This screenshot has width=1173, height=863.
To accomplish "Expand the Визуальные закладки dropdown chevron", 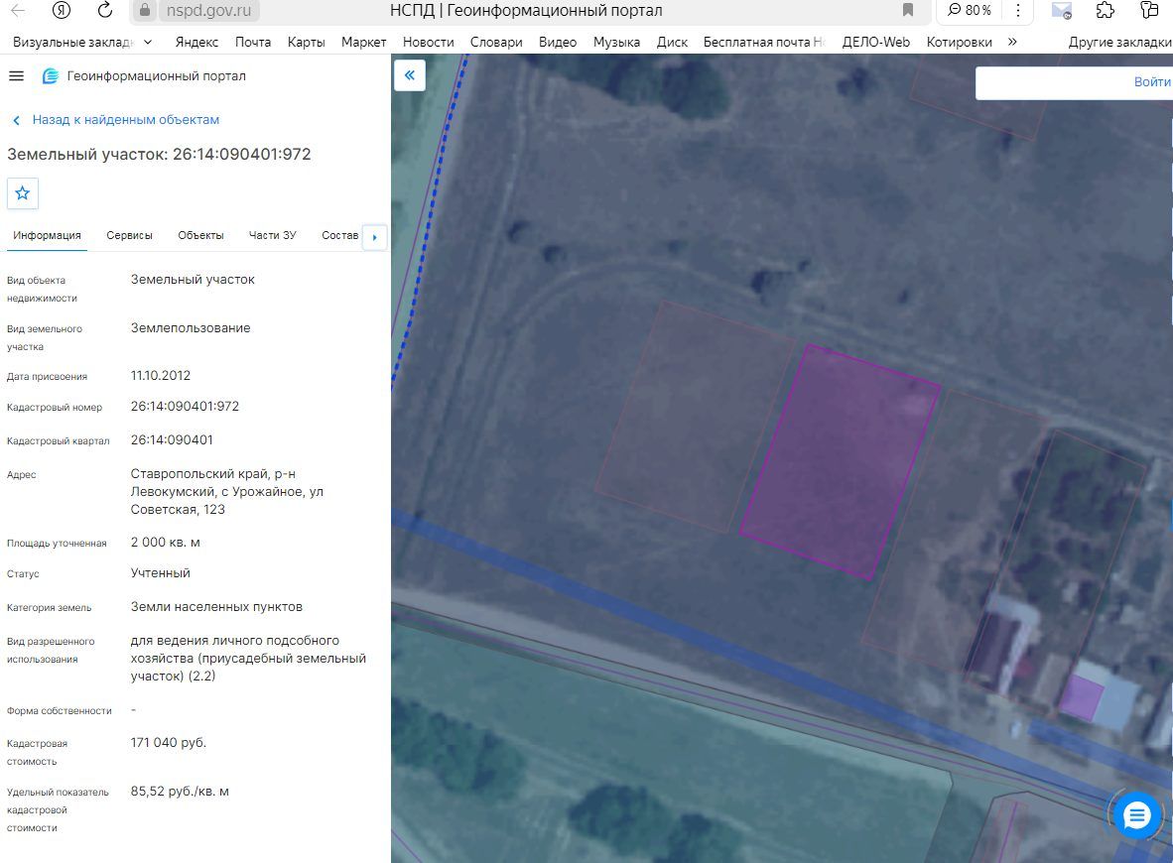I will [x=148, y=42].
